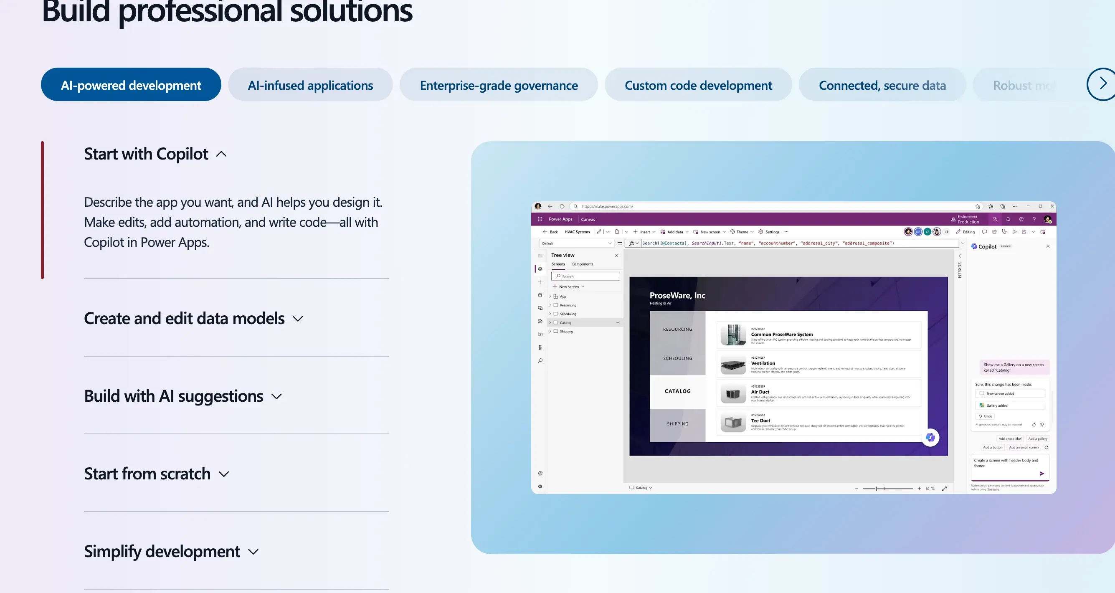
Task: Select the AI-powered development tab
Action: pos(131,84)
